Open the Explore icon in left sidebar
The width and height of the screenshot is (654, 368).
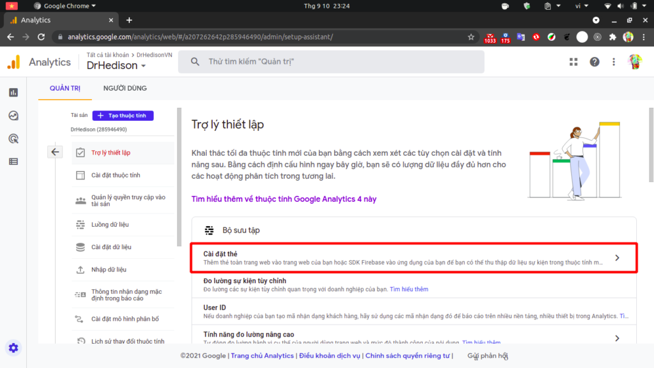(13, 116)
